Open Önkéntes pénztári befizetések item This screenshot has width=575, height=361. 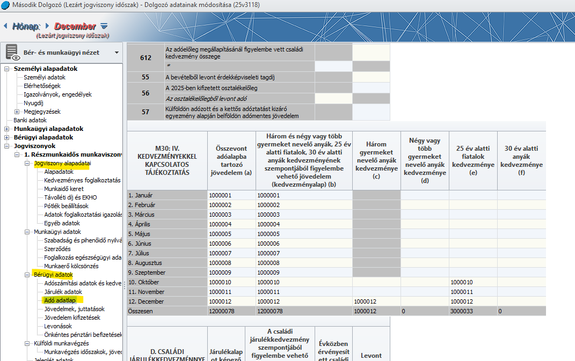coord(83,335)
